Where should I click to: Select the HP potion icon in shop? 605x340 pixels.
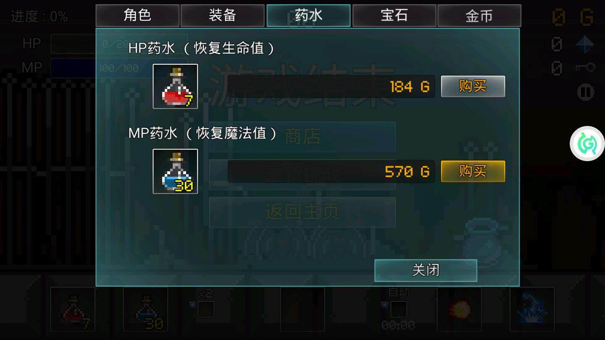point(175,86)
